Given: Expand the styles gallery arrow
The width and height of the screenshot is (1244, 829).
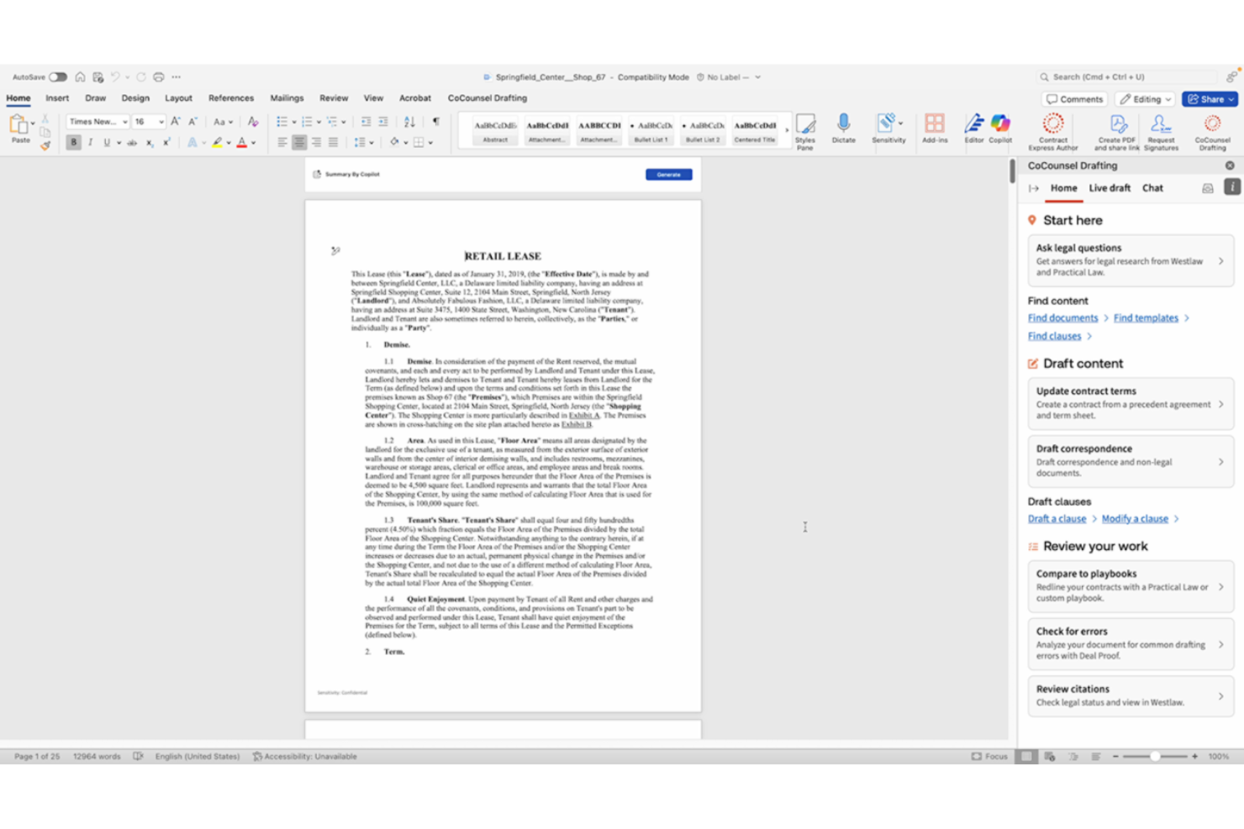Looking at the screenshot, I should pos(788,131).
